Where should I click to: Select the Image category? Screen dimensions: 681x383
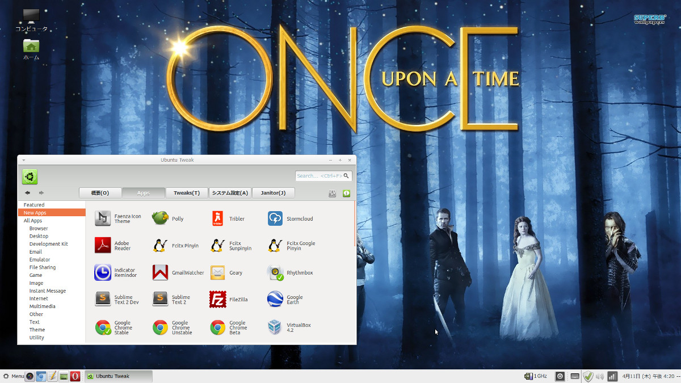[x=52, y=283]
